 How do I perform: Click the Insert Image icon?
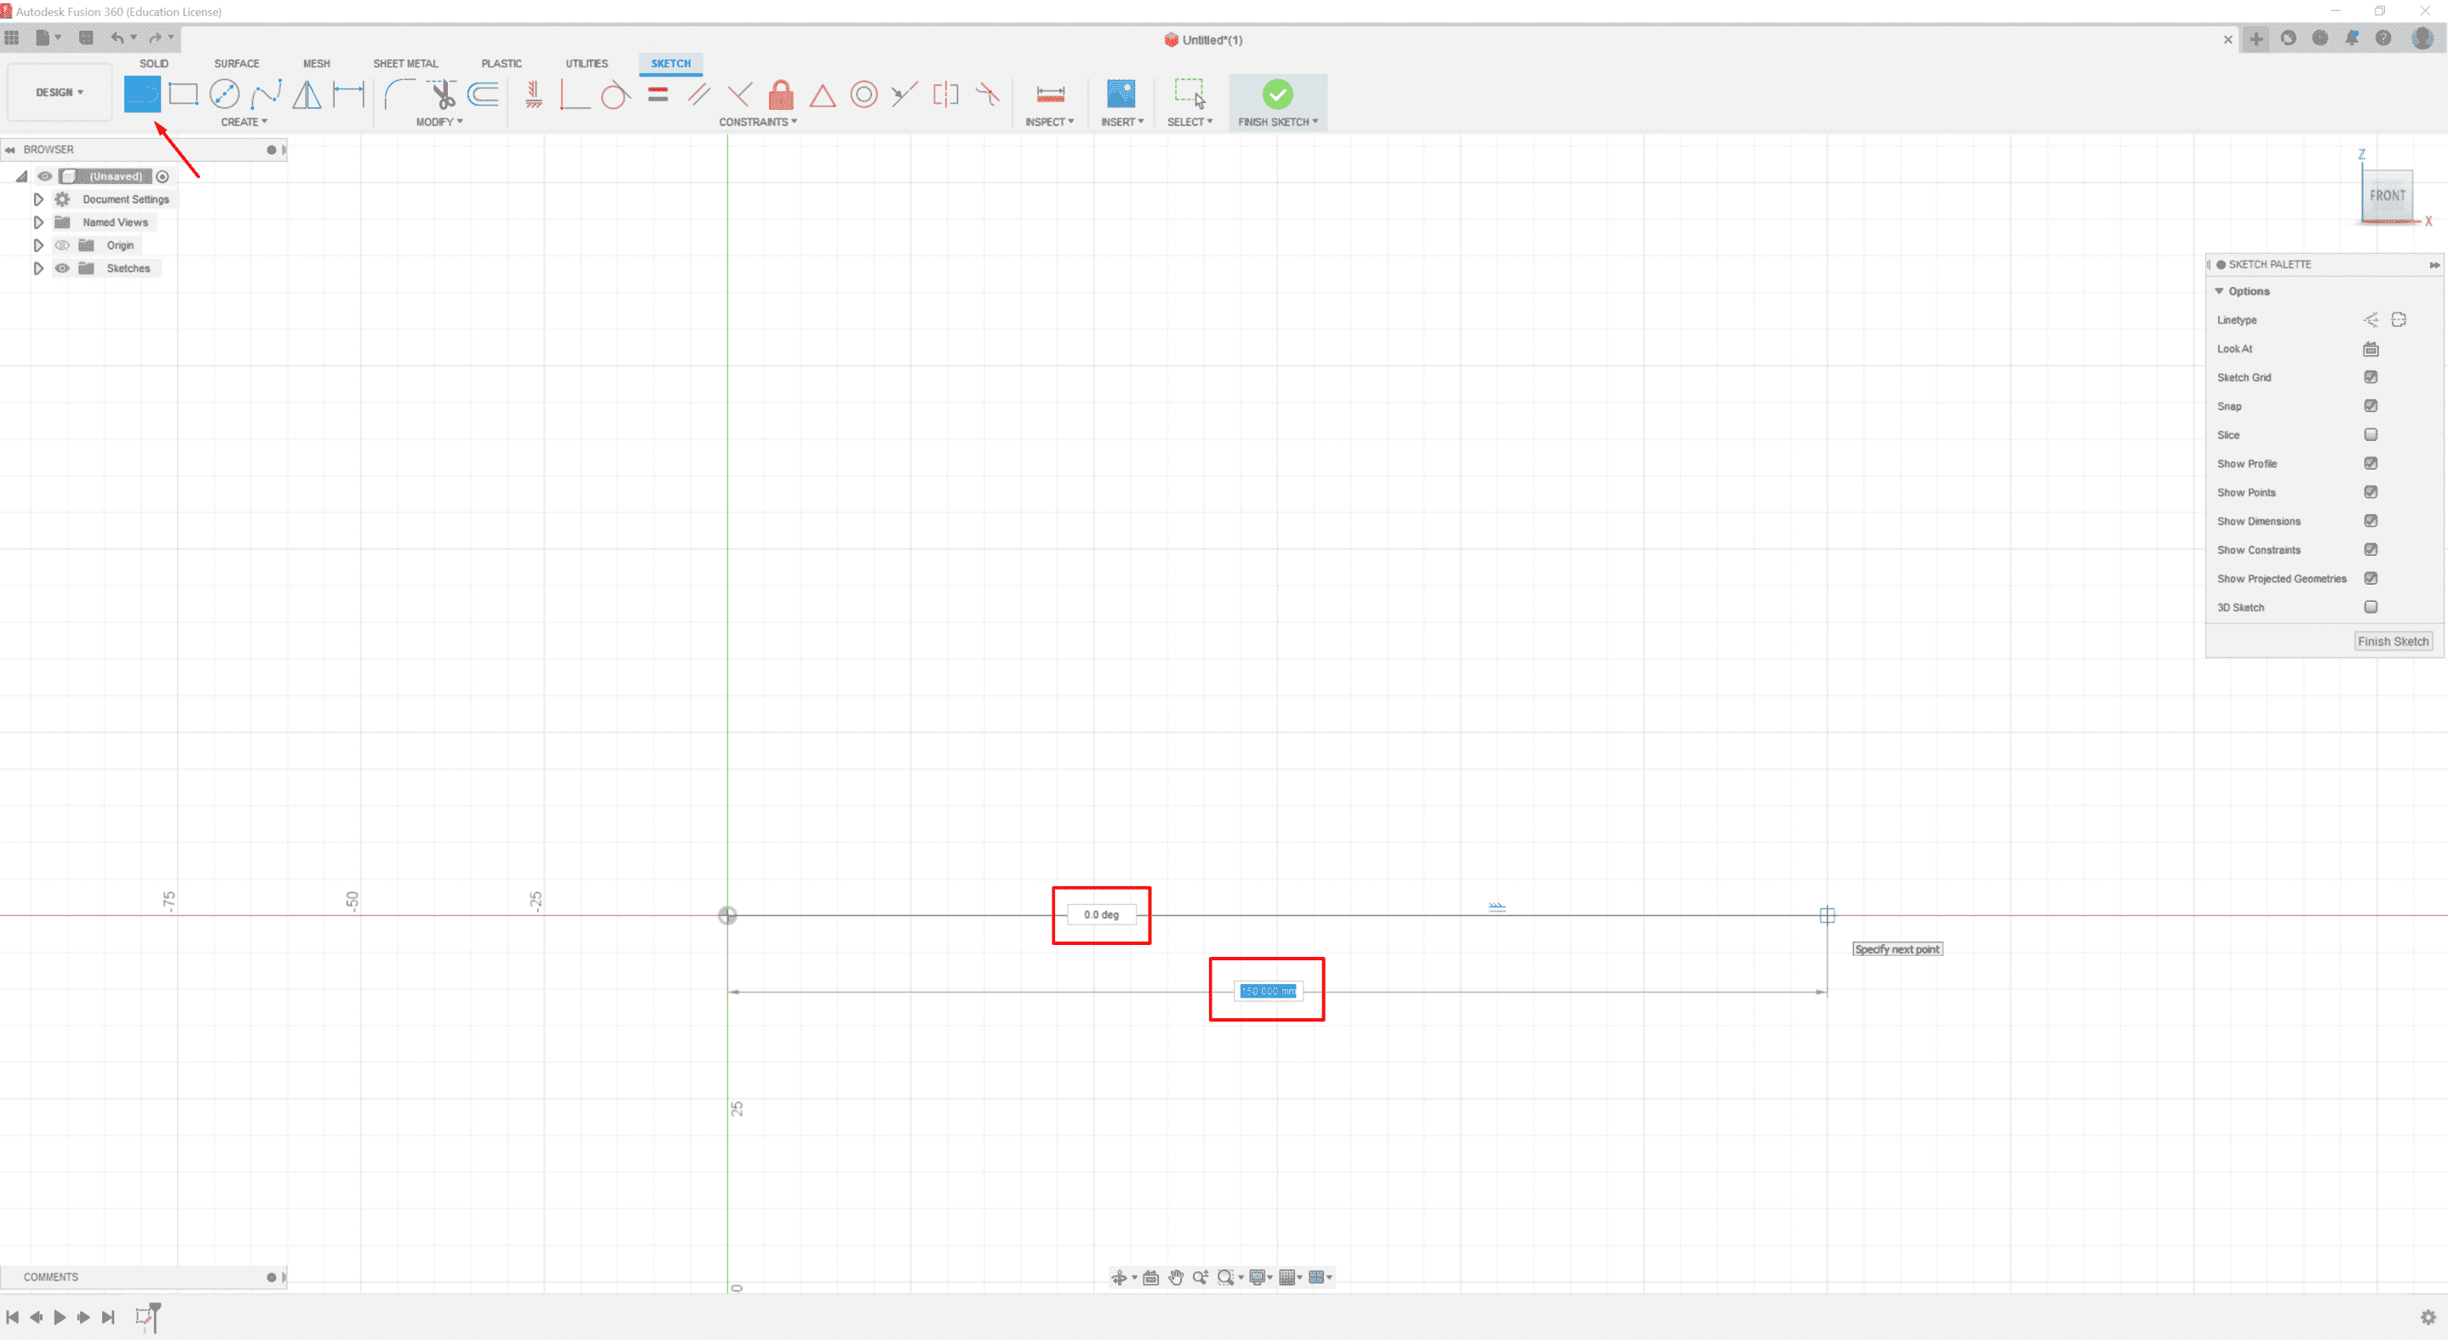[x=1121, y=94]
